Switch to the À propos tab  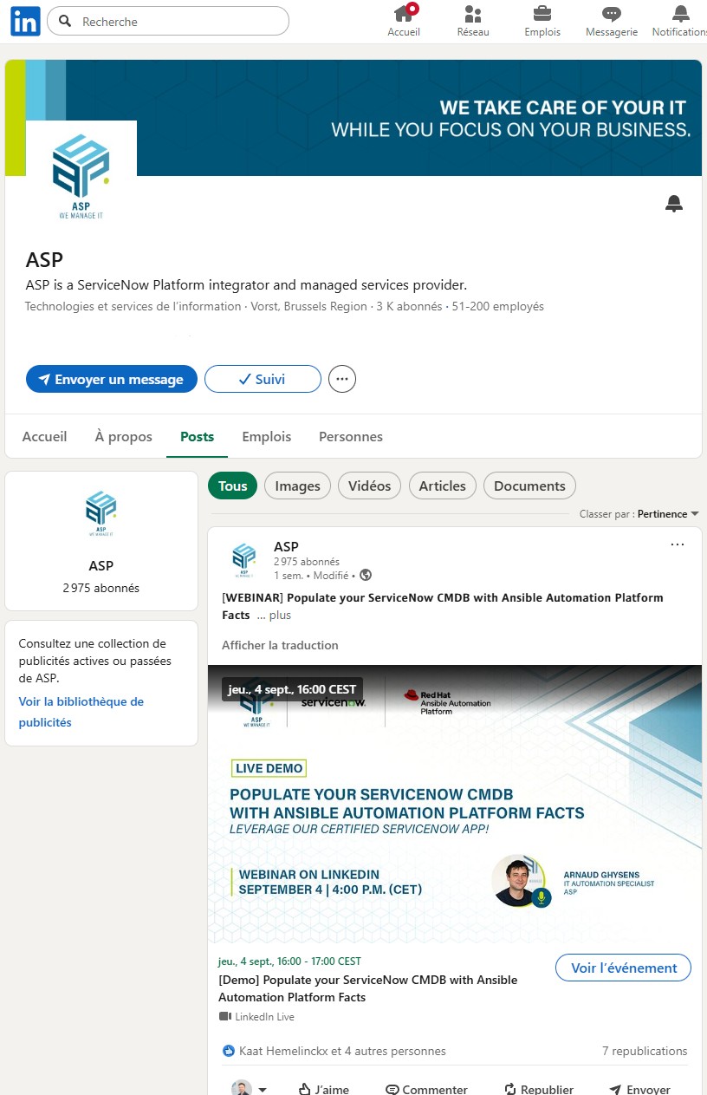point(123,436)
